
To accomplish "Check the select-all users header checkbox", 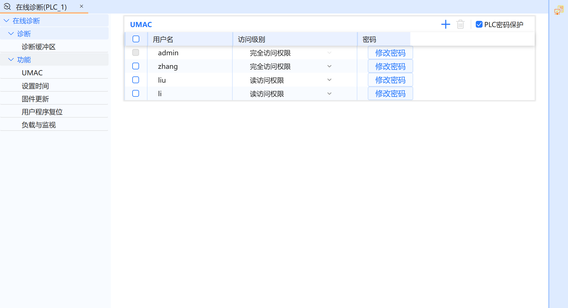I will [136, 39].
